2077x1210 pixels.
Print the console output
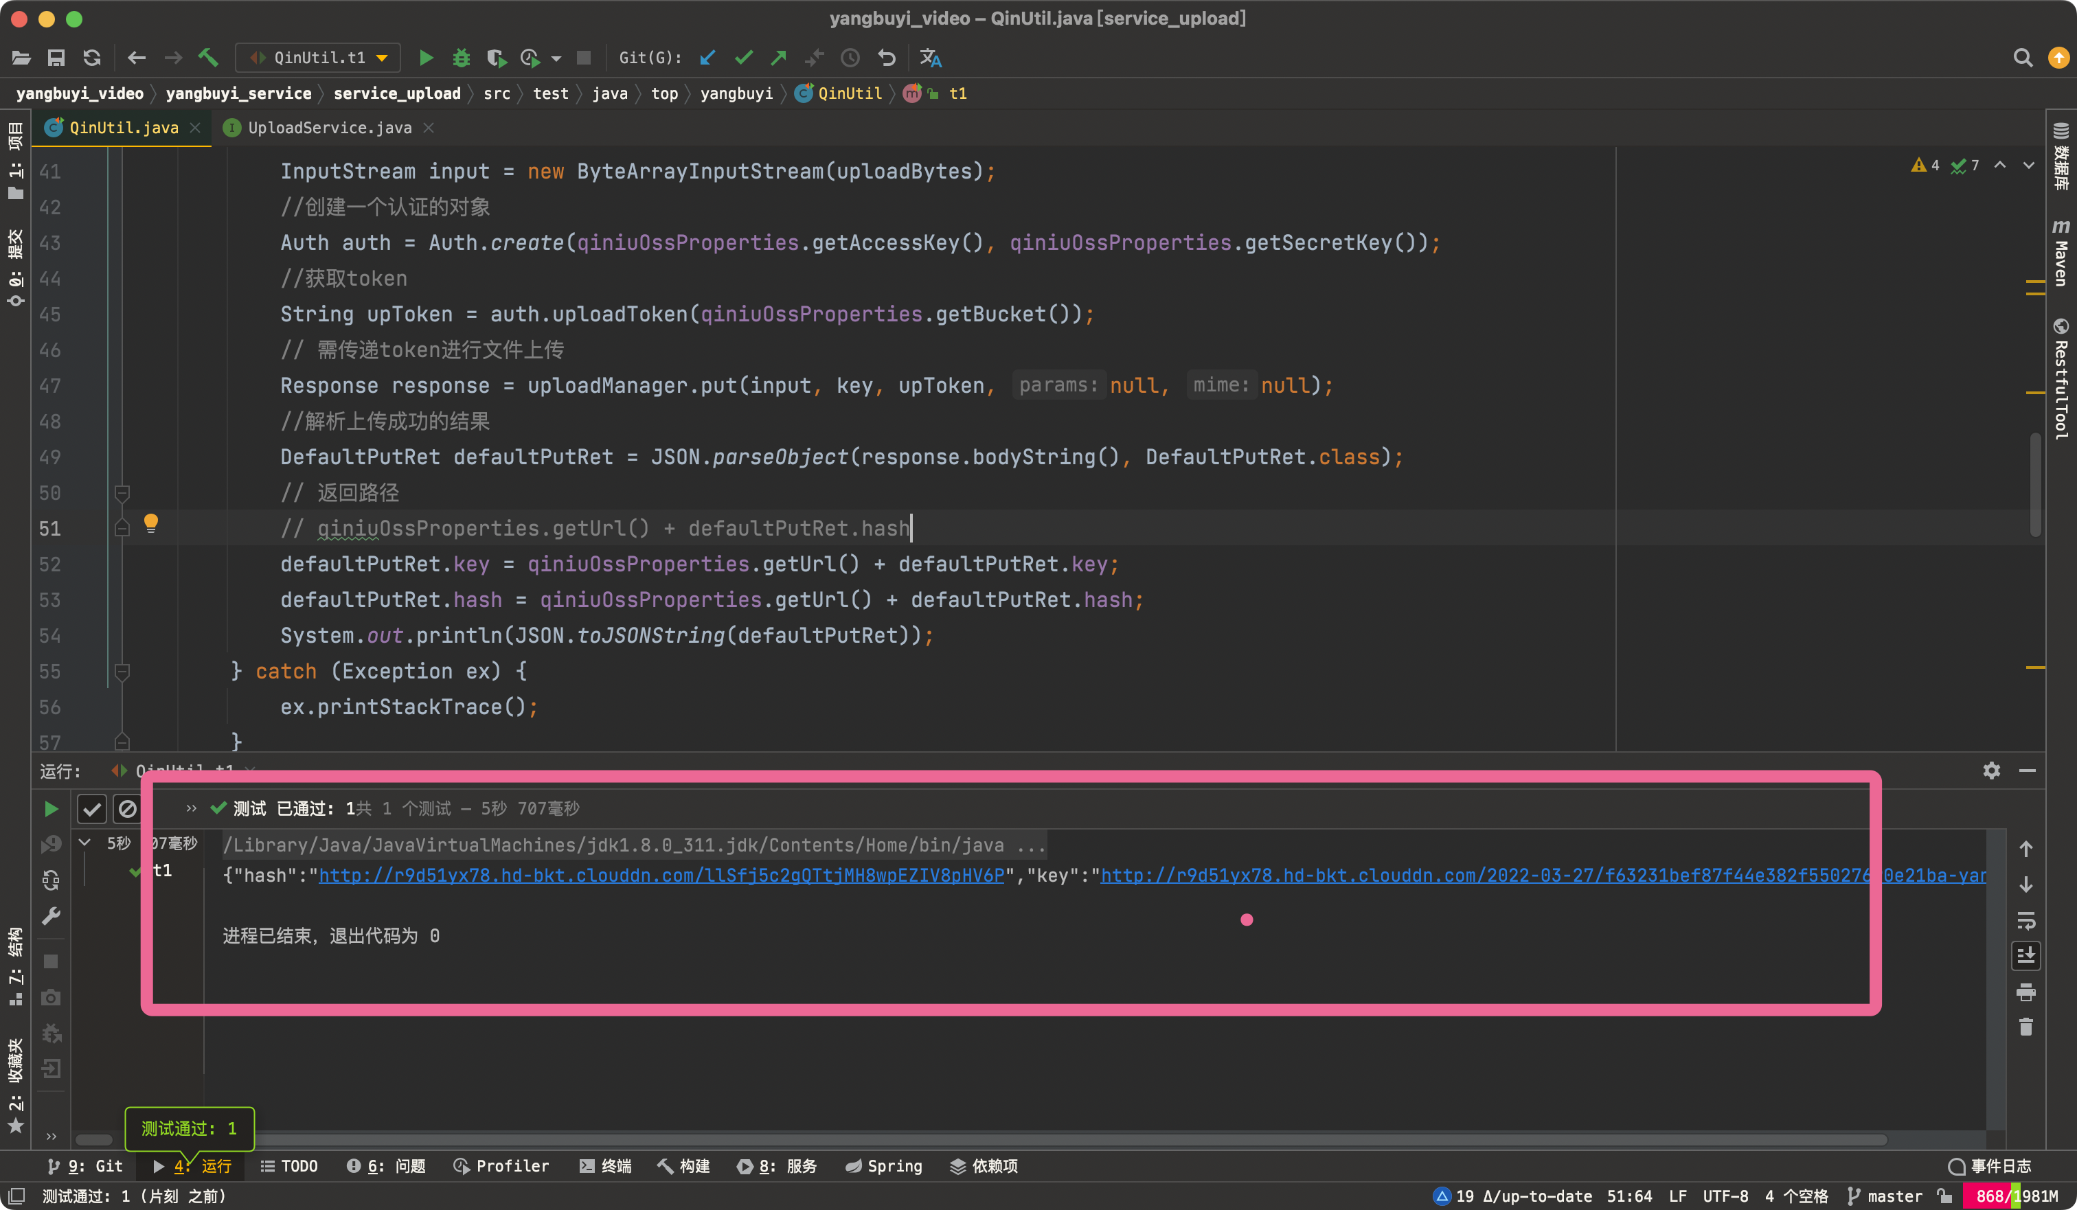pos(2026,992)
